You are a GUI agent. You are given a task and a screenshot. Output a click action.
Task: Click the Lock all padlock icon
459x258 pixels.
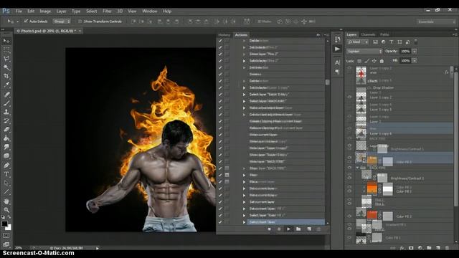(382, 61)
